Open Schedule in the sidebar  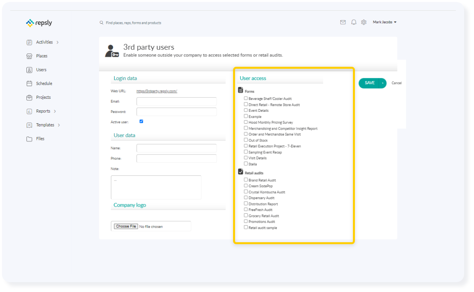pyautogui.click(x=44, y=84)
